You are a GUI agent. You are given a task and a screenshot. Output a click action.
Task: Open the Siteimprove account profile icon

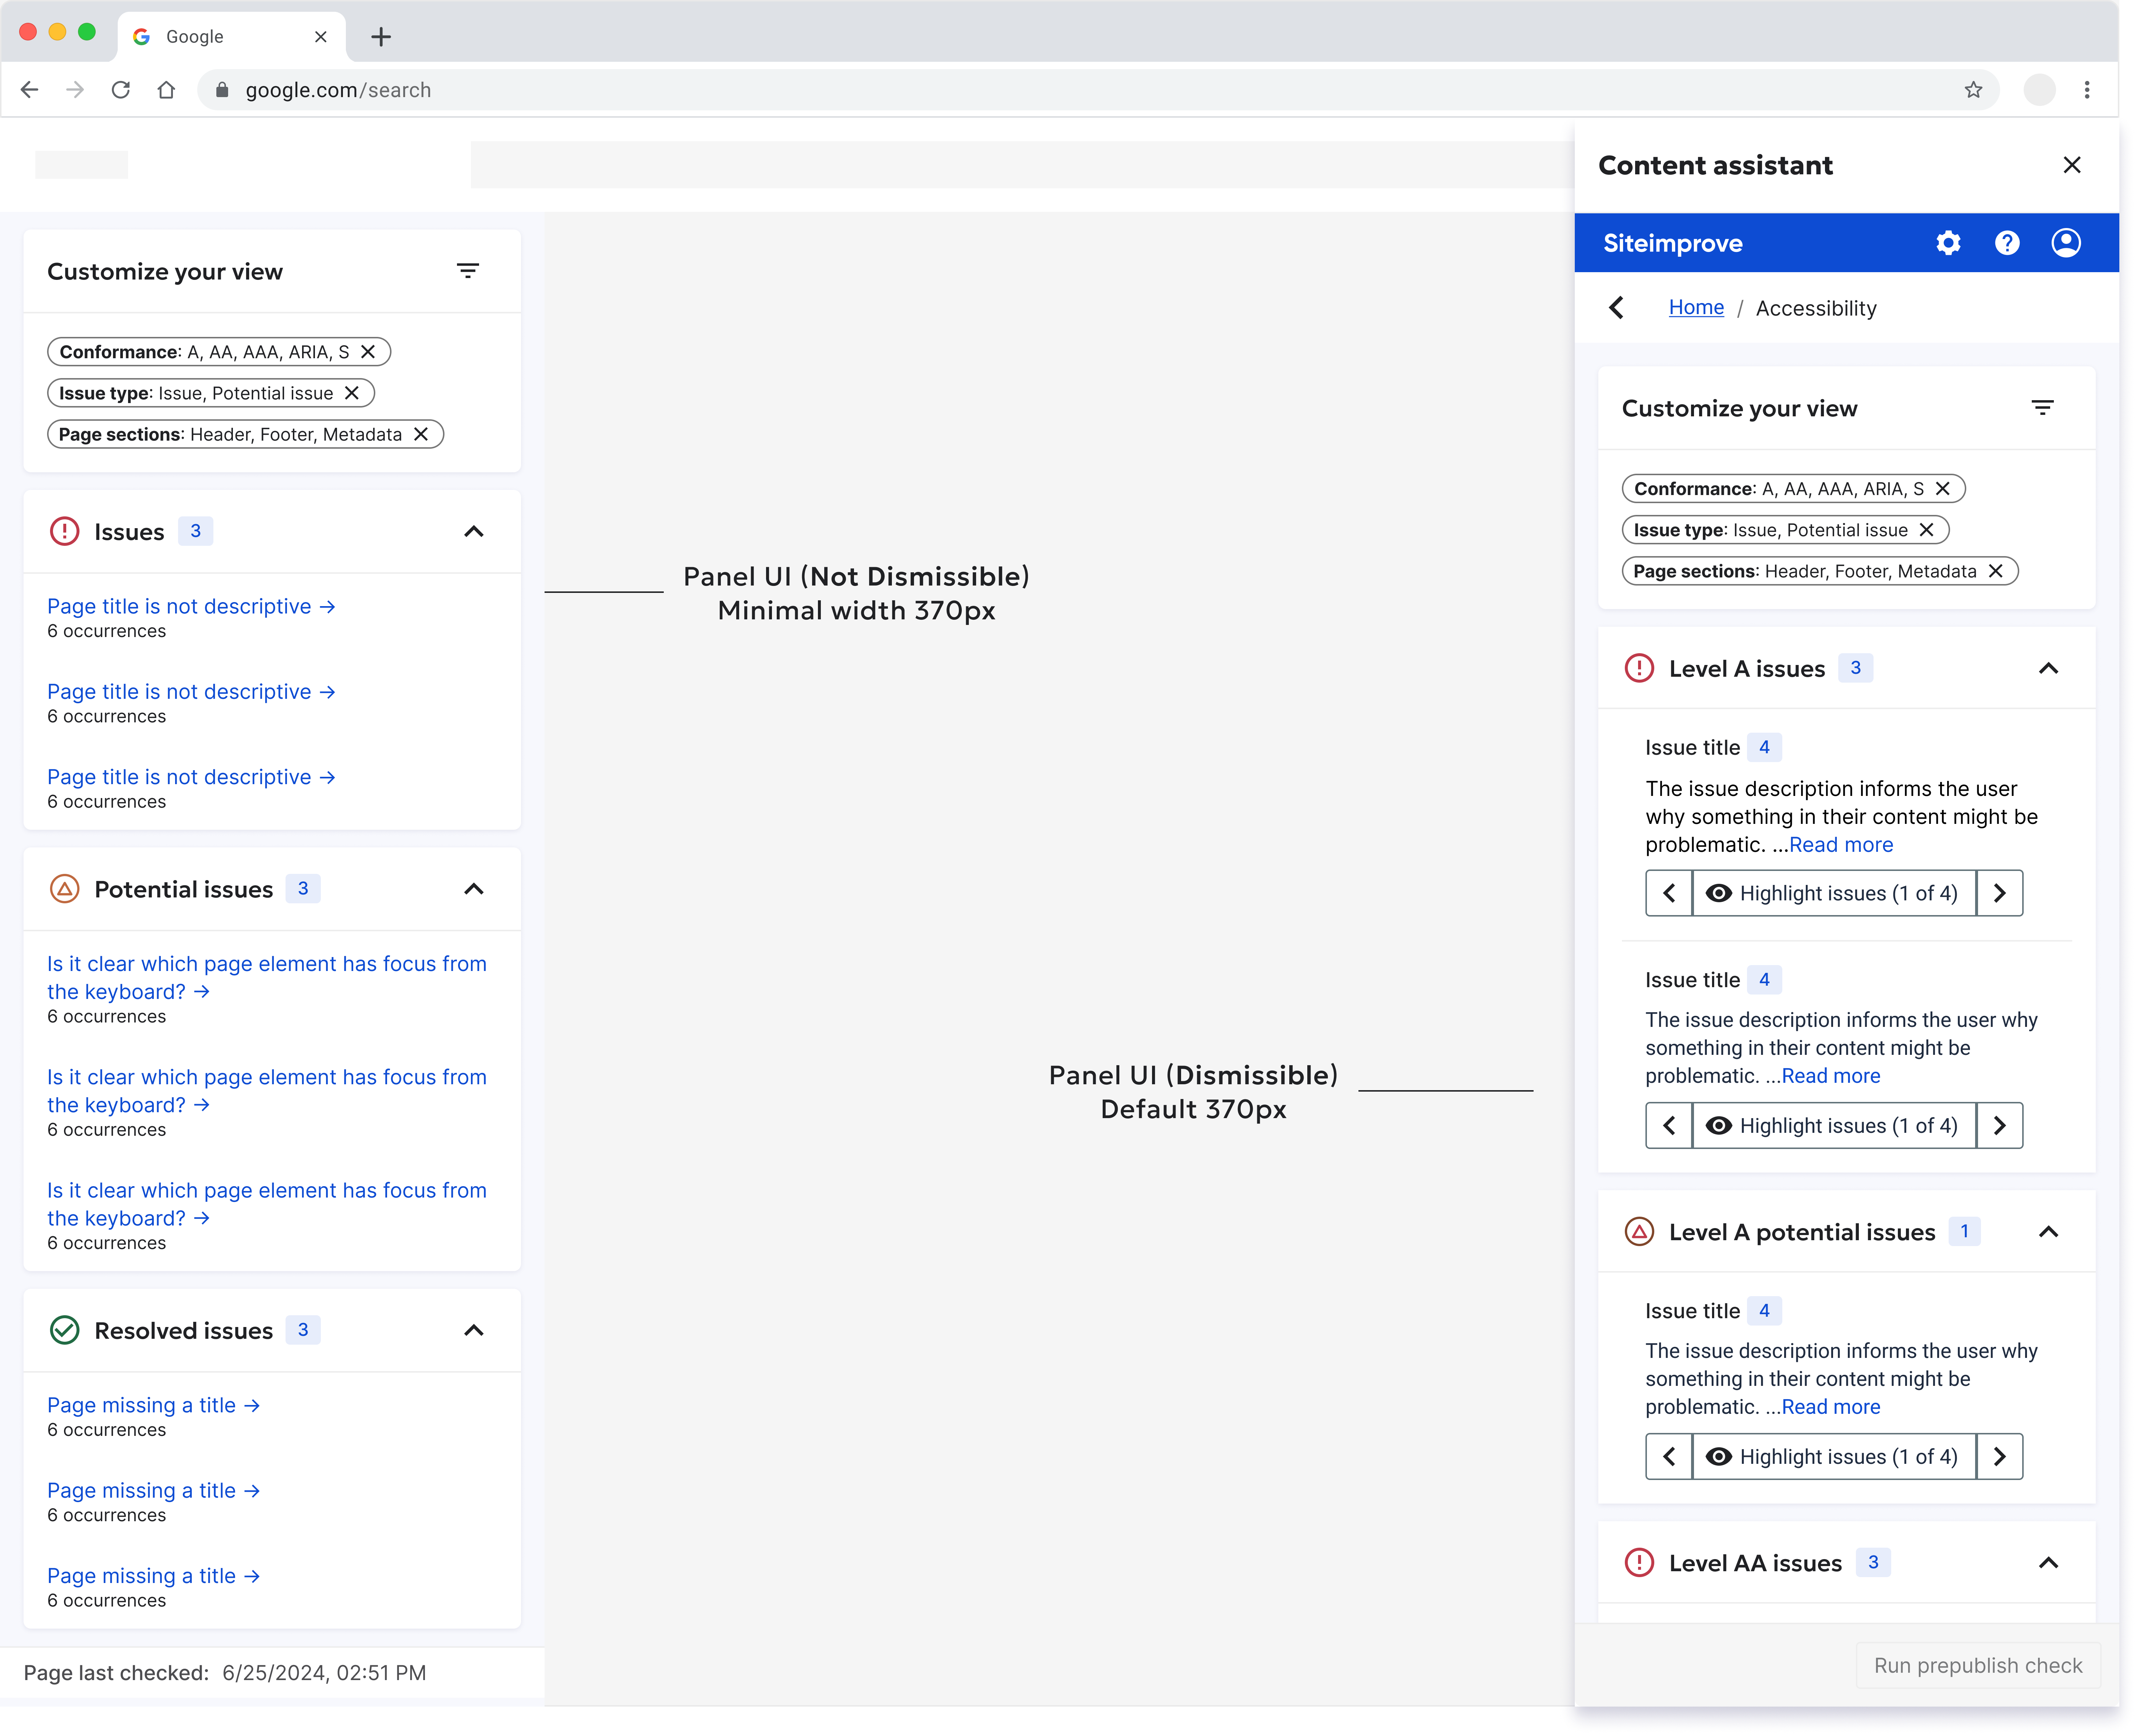(2066, 242)
